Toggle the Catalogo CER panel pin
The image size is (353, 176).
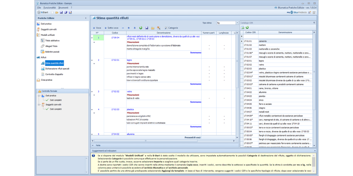tap(314, 23)
